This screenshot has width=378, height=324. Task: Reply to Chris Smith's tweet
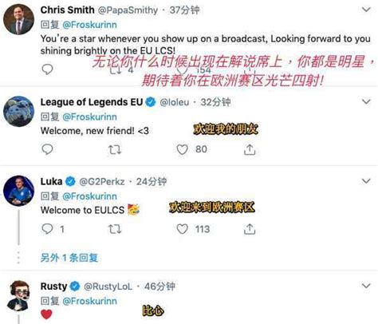[47, 69]
